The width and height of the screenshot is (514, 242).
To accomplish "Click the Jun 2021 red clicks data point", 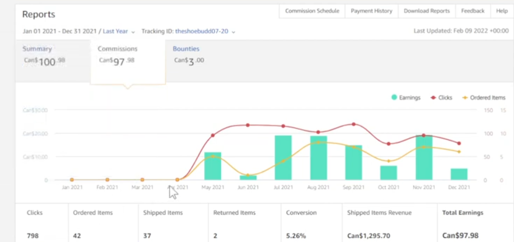I will [248, 125].
